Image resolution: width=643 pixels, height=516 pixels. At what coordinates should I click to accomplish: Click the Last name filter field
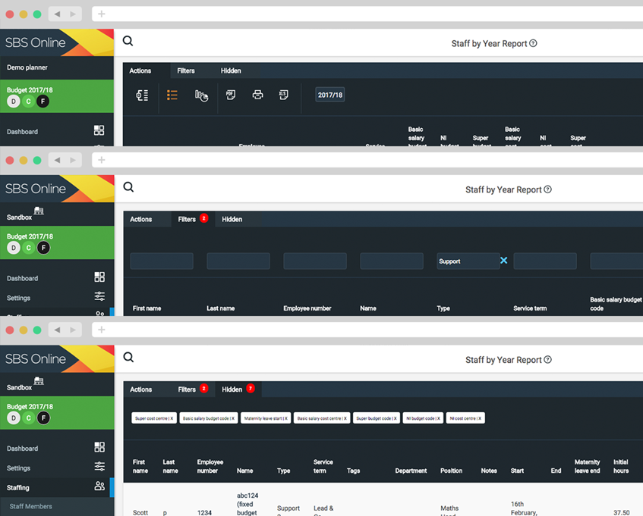point(238,261)
